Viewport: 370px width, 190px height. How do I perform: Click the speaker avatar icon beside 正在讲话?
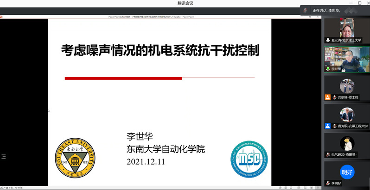click(306, 10)
